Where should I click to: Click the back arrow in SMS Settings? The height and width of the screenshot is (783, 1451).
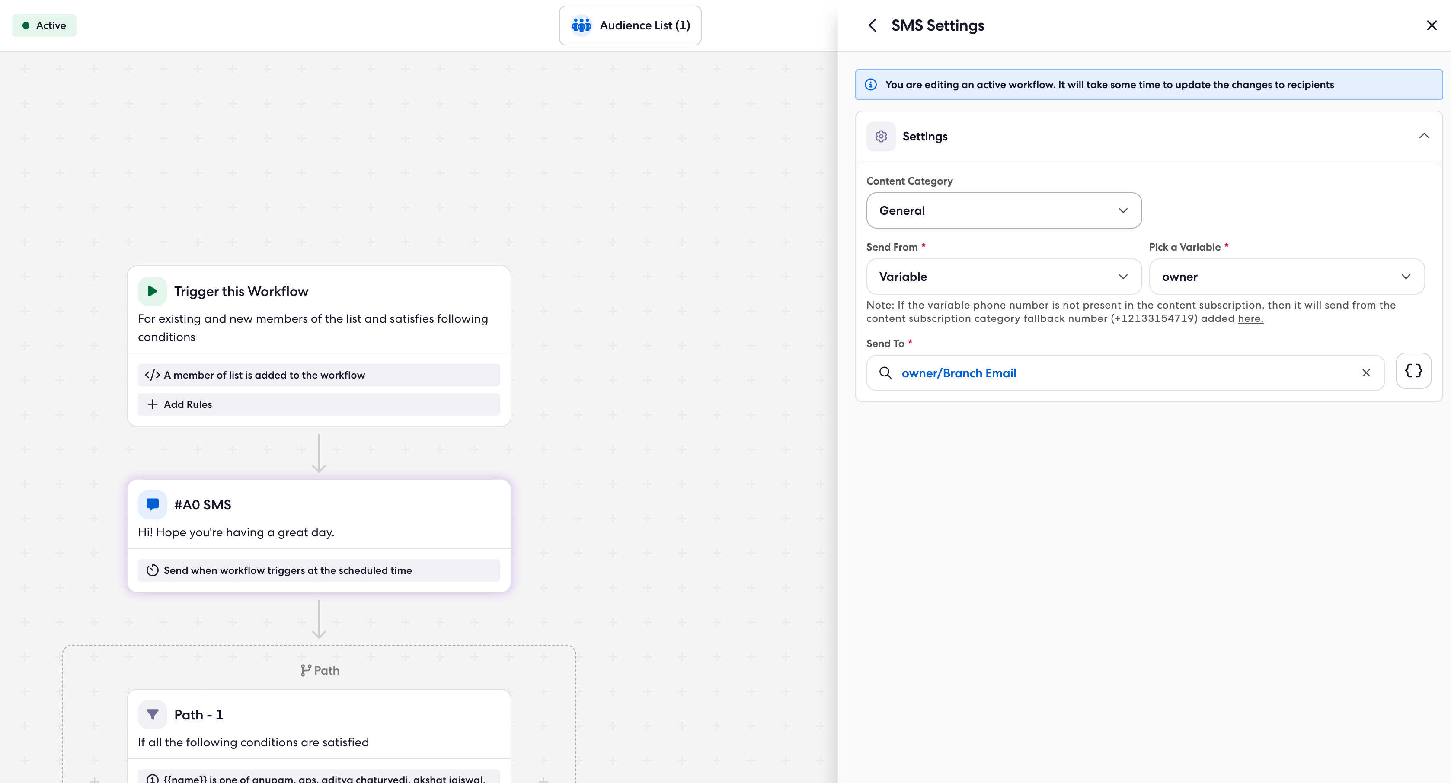tap(873, 25)
